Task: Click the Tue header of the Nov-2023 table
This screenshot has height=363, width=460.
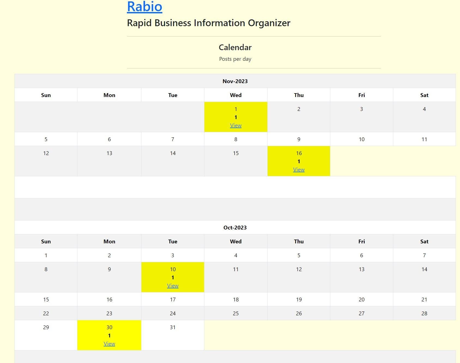Action: [x=173, y=95]
